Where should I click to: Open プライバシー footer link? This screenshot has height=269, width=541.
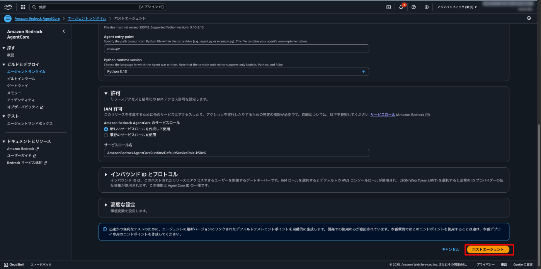[x=485, y=265]
